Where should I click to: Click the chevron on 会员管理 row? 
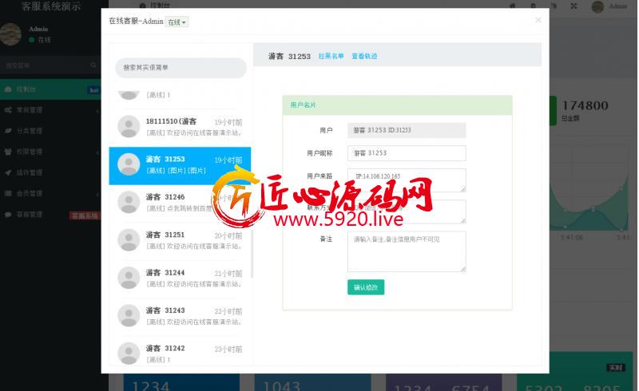(x=97, y=194)
